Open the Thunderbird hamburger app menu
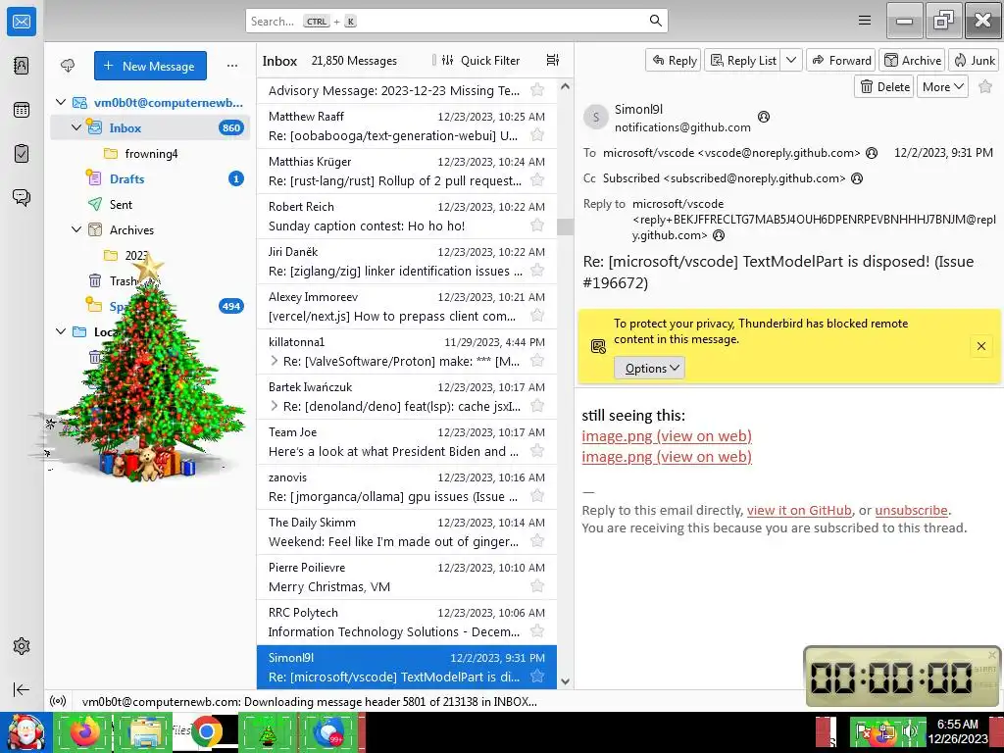Screen dimensions: 1004x753 tap(865, 21)
